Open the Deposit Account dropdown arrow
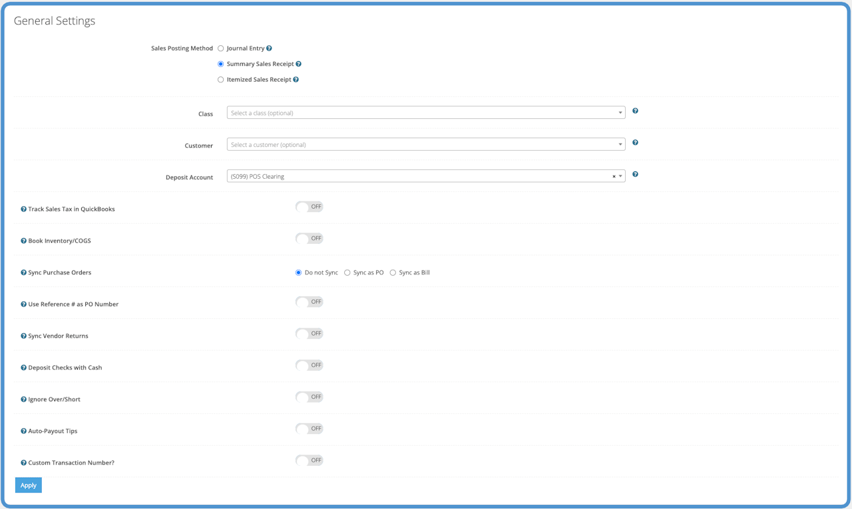Screen dimensions: 852x509 620,177
